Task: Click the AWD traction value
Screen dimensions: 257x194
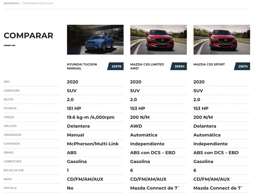Action: pos(136,126)
